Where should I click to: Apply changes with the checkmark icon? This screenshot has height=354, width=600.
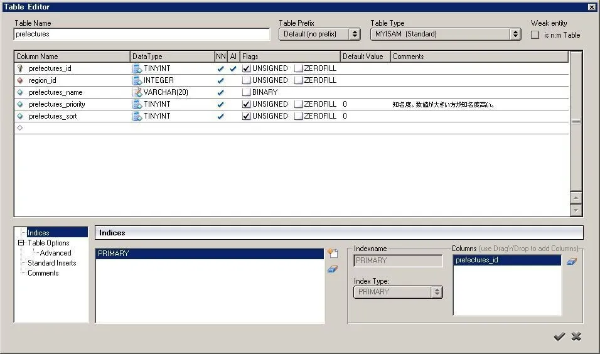click(x=559, y=337)
